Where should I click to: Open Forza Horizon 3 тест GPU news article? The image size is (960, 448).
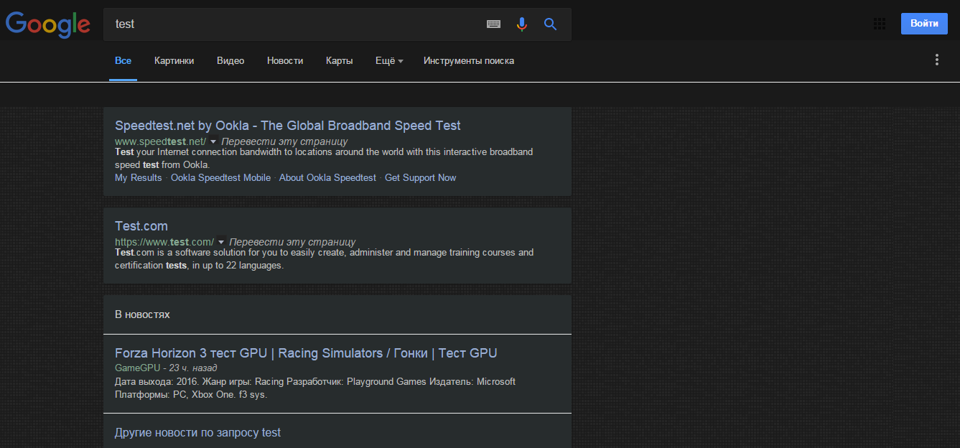point(306,353)
